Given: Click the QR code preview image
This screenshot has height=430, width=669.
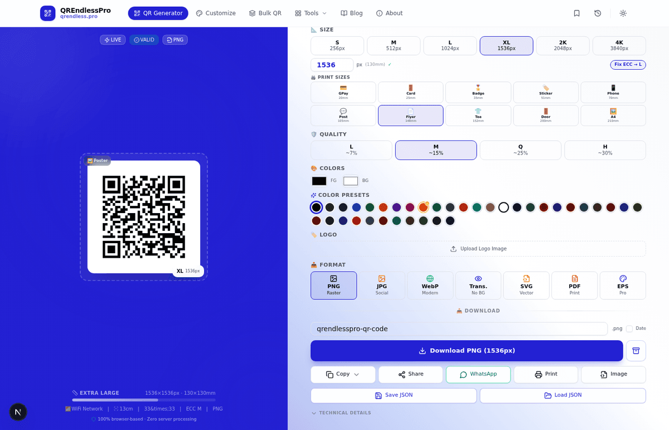Looking at the screenshot, I should tap(144, 217).
